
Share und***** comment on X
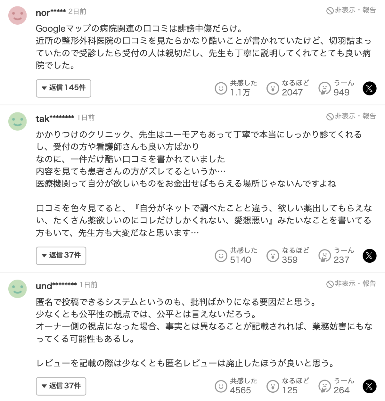[x=369, y=386]
